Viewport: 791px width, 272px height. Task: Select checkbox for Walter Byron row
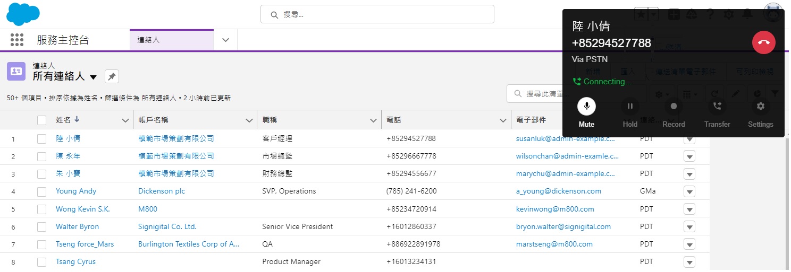click(x=41, y=227)
